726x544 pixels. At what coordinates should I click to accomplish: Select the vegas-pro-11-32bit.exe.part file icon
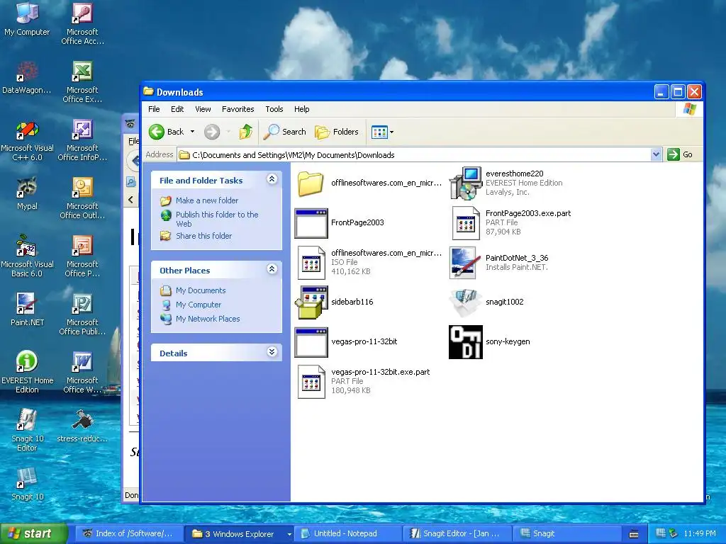pyautogui.click(x=311, y=382)
